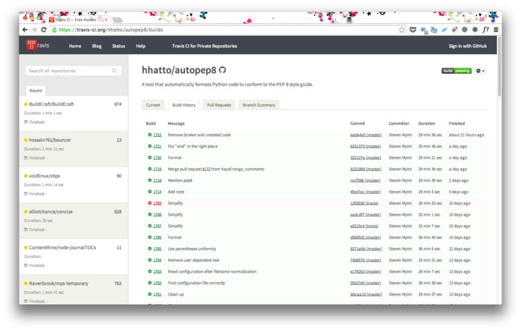This screenshot has width=521, height=331.
Task: Click the hhatto/autopep8 repository title
Action: pyautogui.click(x=179, y=70)
